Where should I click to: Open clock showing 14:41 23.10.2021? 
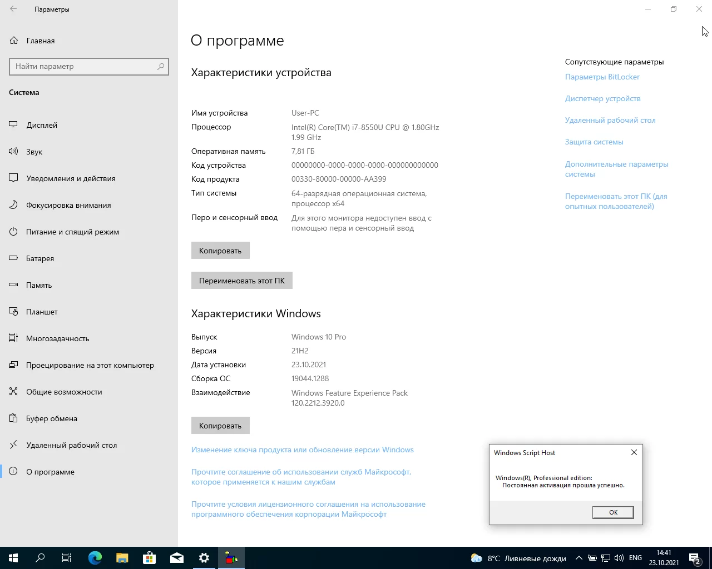point(664,558)
